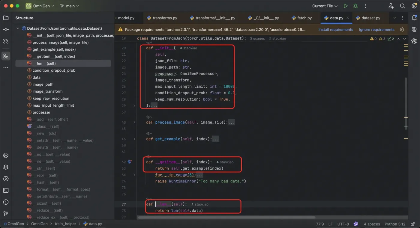Open the Problems tool window icon

pos(6,202)
